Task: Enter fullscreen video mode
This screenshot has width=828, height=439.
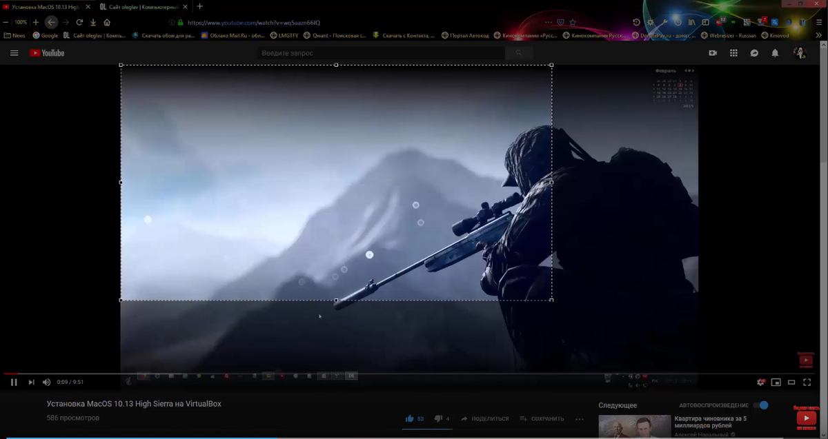Action: 807,382
